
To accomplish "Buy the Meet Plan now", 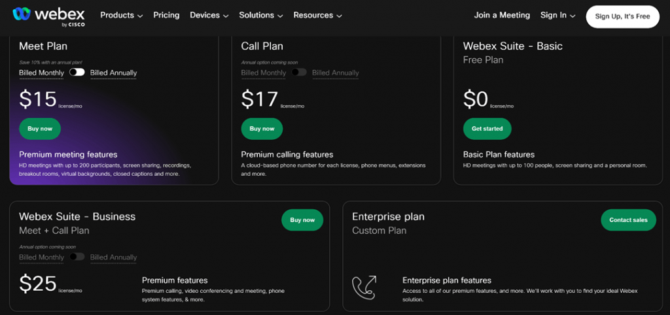I will (x=40, y=129).
